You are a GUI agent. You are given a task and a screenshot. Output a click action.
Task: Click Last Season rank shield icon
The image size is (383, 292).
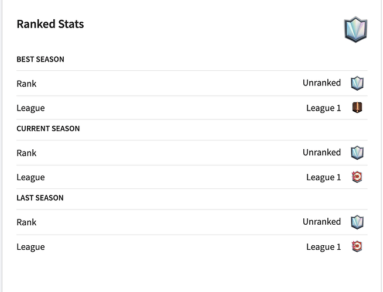point(357,222)
